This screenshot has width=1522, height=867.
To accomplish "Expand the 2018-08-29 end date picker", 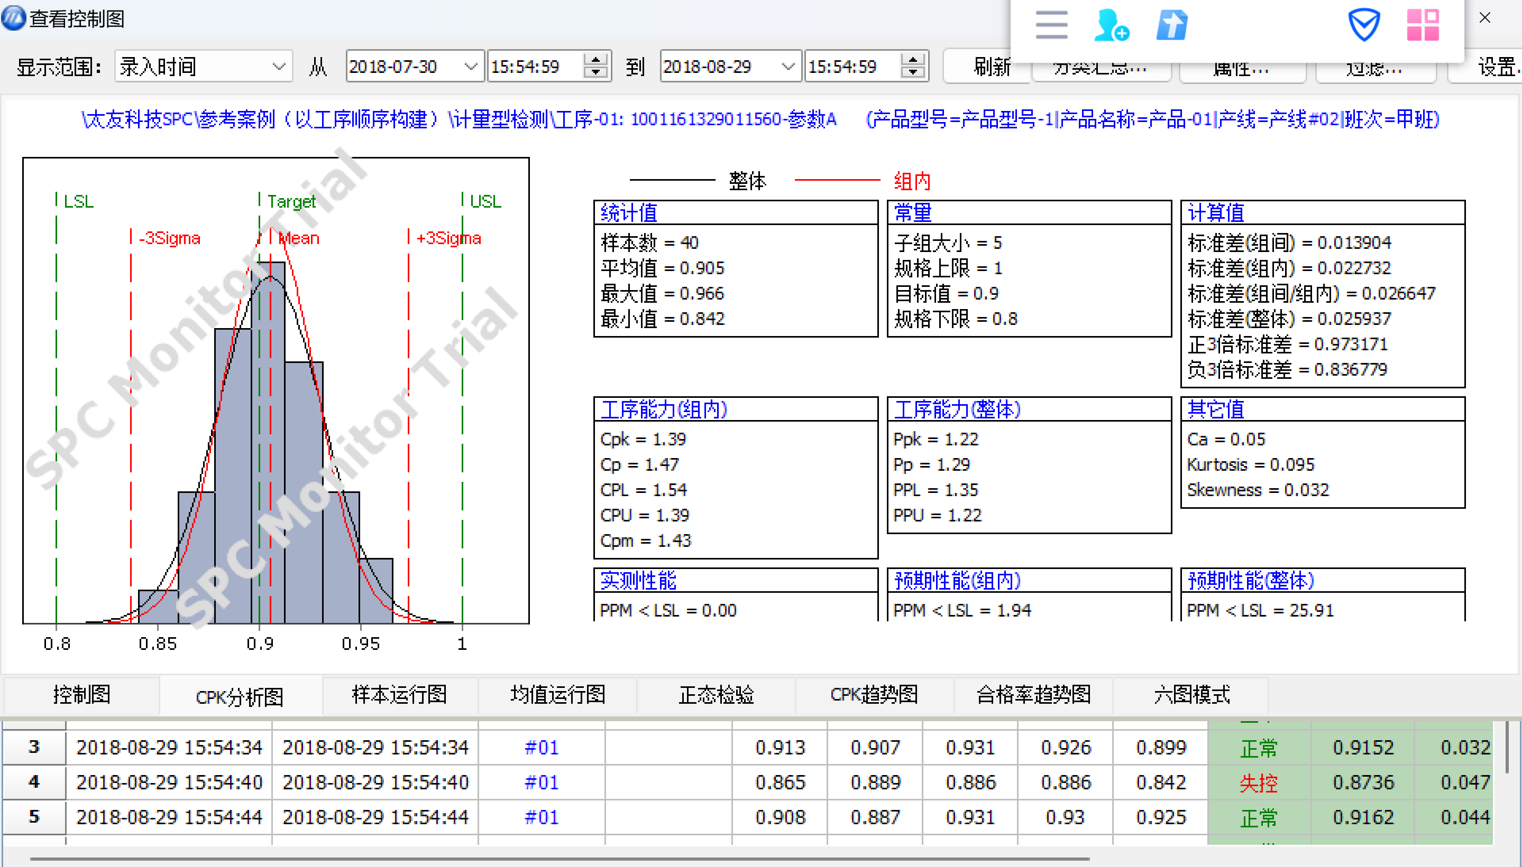I will coord(787,66).
